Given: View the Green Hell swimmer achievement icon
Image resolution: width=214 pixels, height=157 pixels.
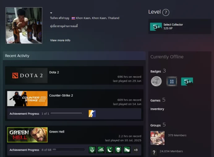Looking at the screenshot, I should (x=101, y=150).
